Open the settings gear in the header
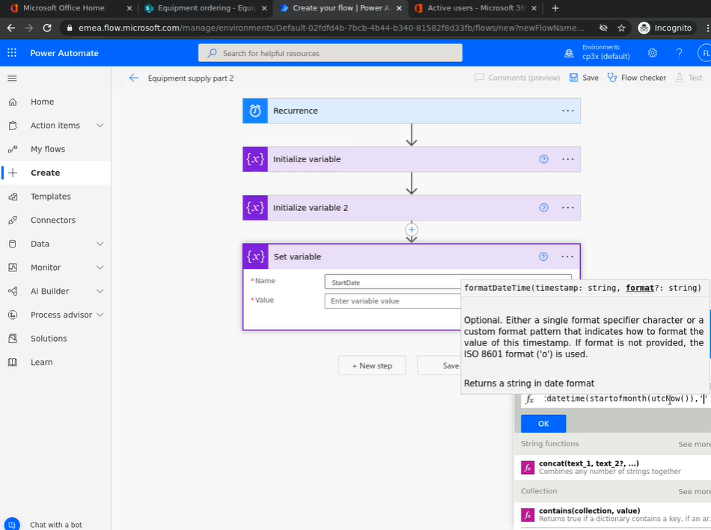 coord(653,53)
